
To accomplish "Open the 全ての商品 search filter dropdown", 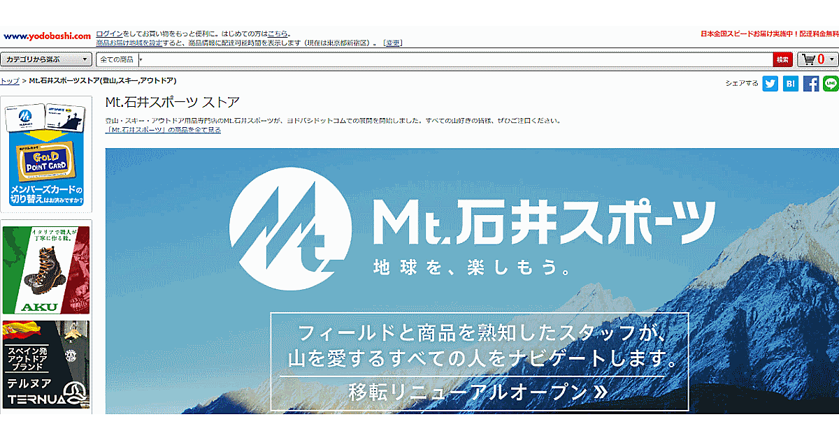I will [x=120, y=60].
